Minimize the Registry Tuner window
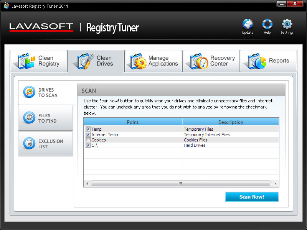Screen dimensions: 307x230 (x=282, y=4)
